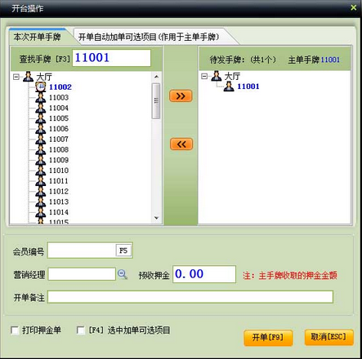Click the 取消[ESC] button
The image size is (362, 359).
click(x=328, y=337)
